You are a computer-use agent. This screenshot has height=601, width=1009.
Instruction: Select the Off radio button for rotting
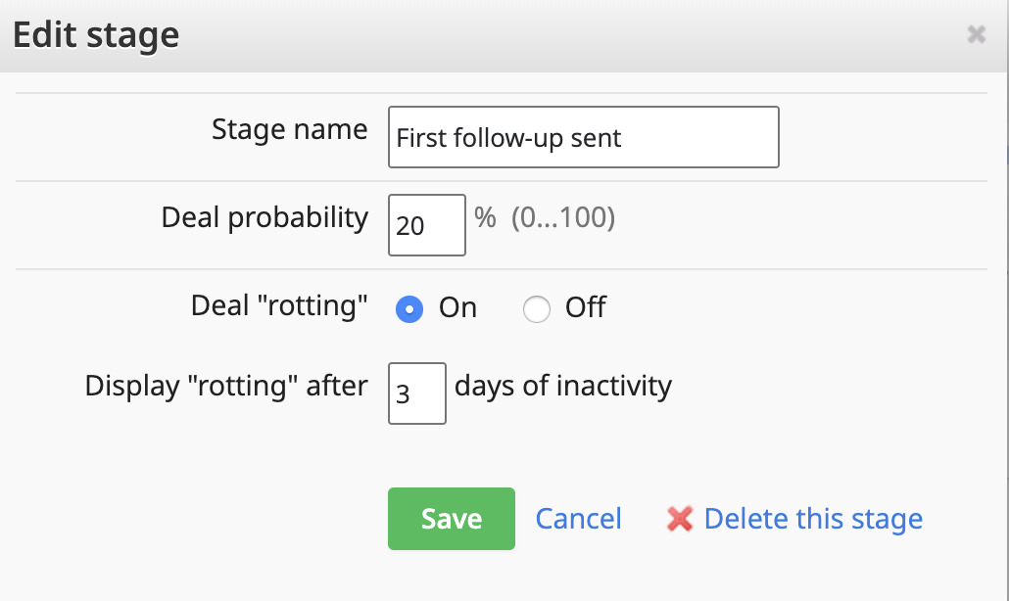537,309
